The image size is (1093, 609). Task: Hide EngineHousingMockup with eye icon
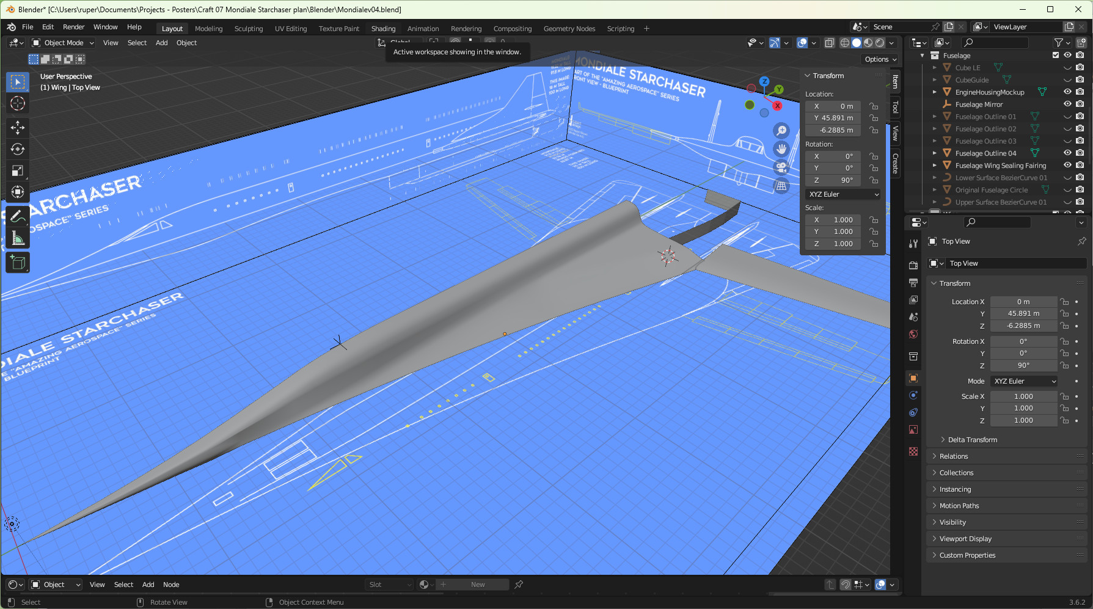click(1067, 92)
